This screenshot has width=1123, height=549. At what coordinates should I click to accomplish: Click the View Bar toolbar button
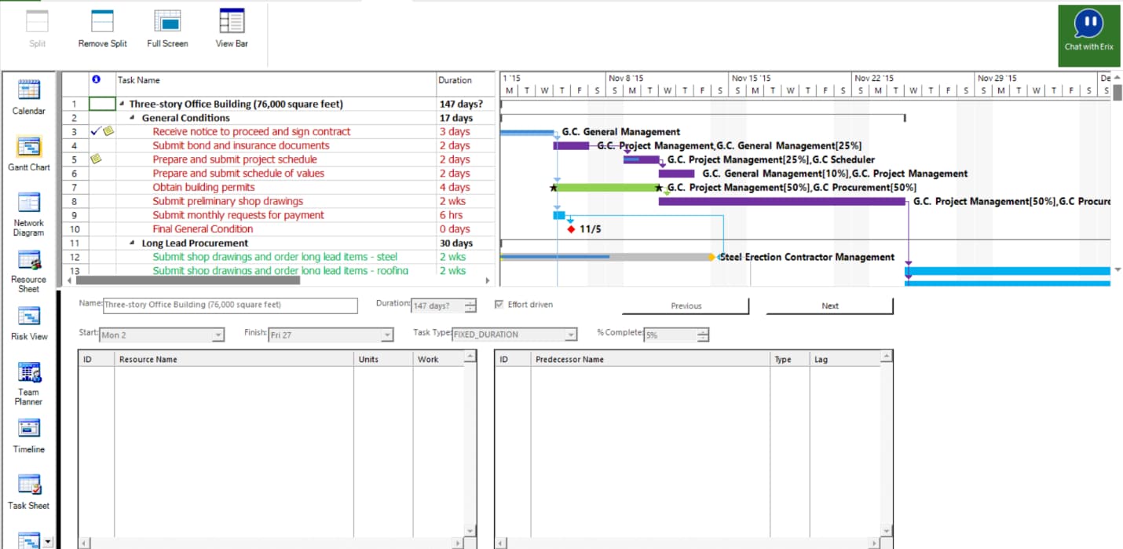(232, 21)
